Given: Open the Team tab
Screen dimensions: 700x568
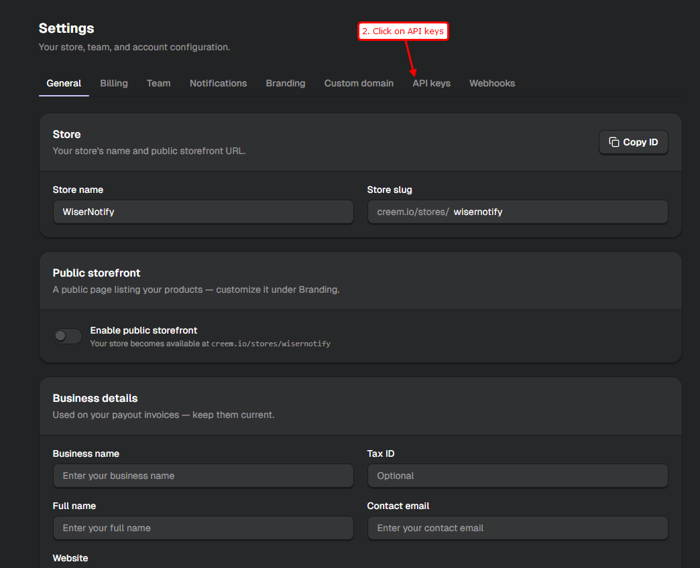Looking at the screenshot, I should click(x=158, y=83).
